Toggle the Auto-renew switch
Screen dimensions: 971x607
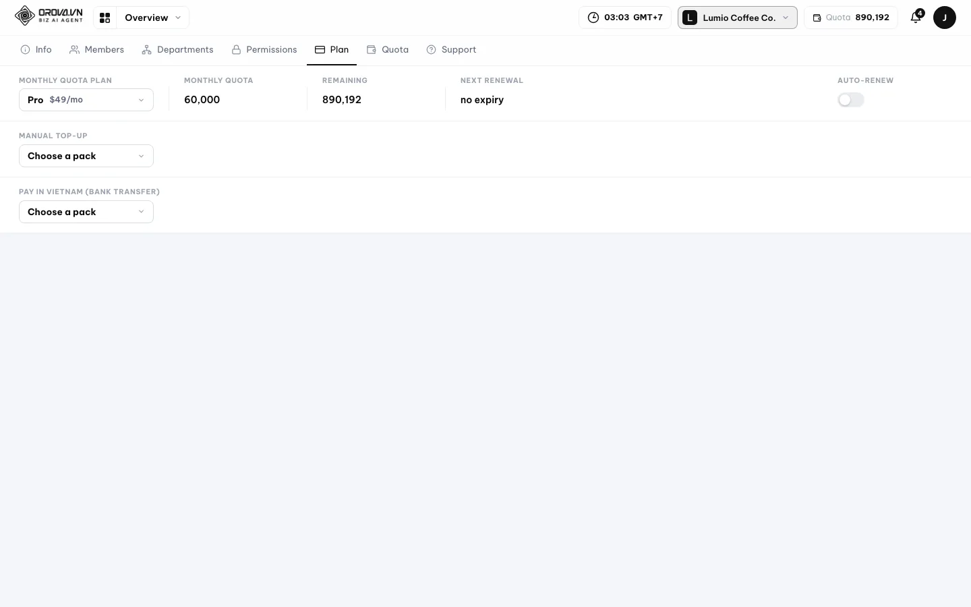coord(851,100)
